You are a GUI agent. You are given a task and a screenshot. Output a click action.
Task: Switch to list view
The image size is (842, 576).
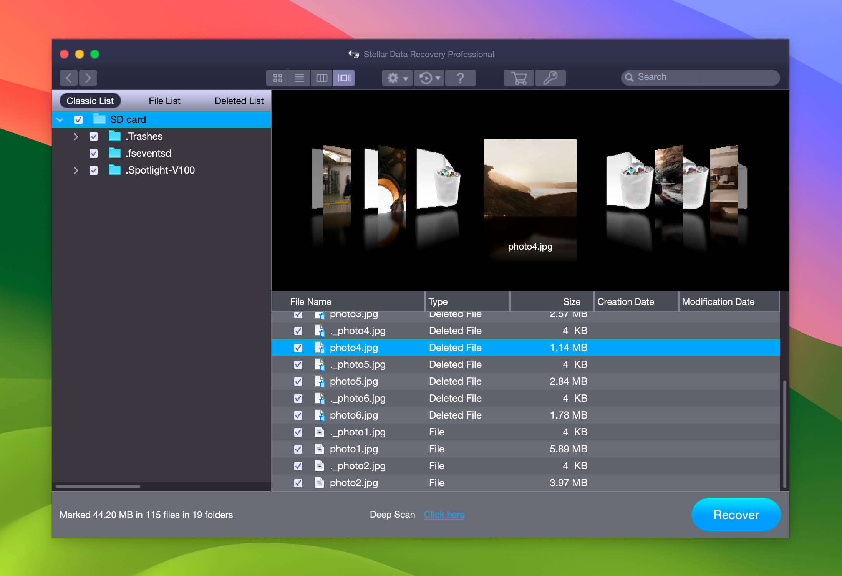click(300, 78)
